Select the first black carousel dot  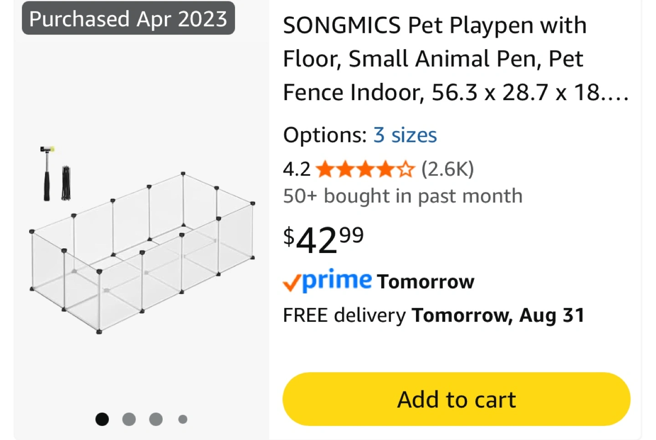(102, 419)
